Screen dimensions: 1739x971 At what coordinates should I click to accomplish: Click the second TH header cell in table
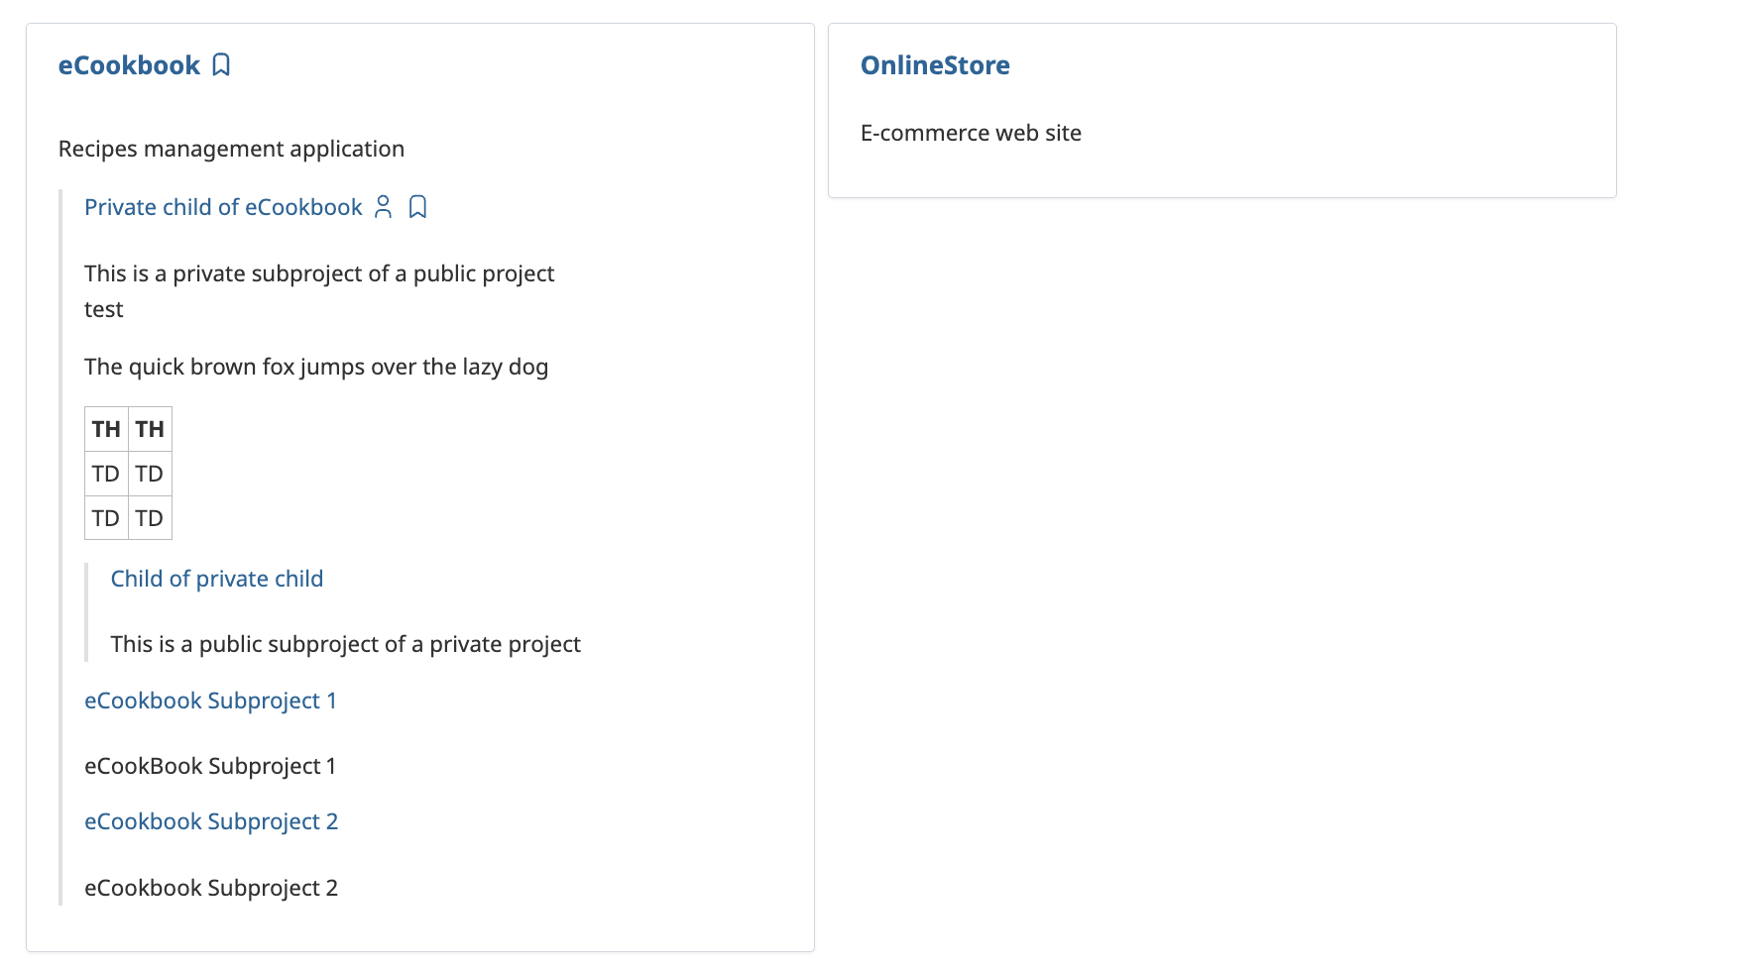click(150, 429)
